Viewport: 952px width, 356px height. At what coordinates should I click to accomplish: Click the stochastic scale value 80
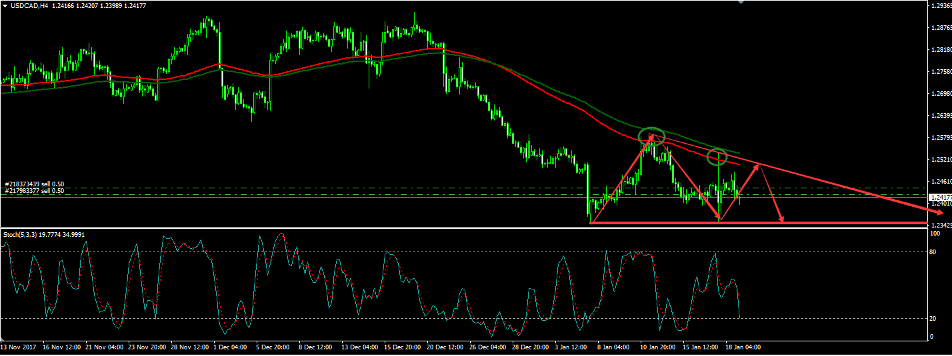pyautogui.click(x=933, y=252)
